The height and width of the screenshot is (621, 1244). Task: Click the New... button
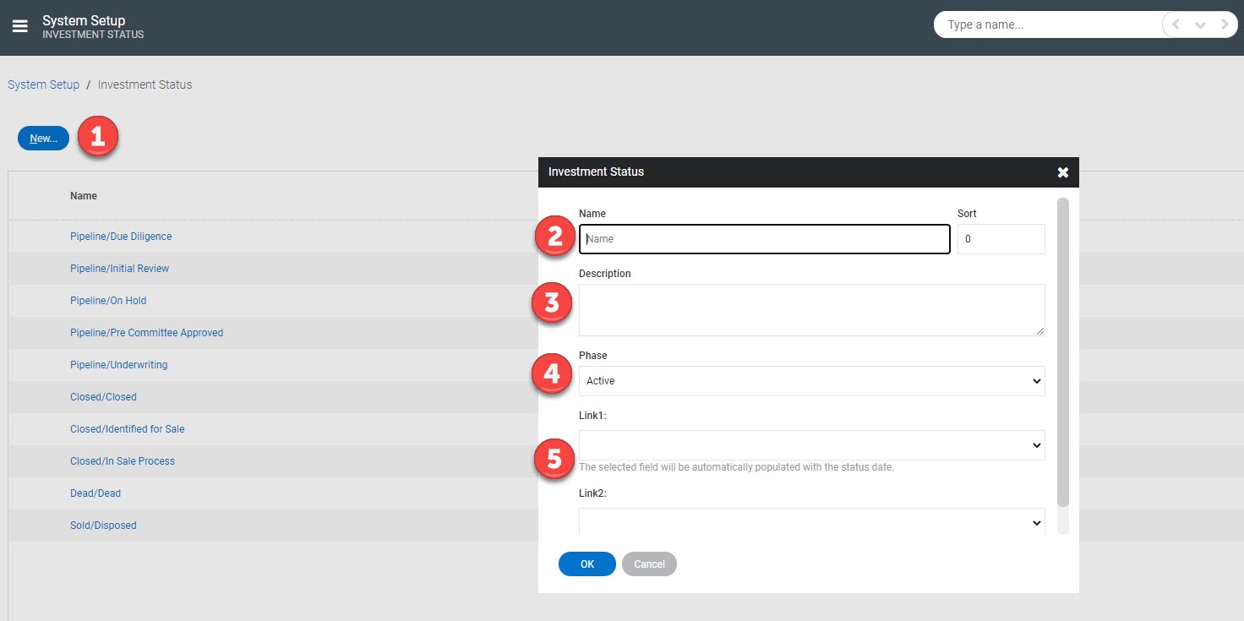tap(42, 138)
